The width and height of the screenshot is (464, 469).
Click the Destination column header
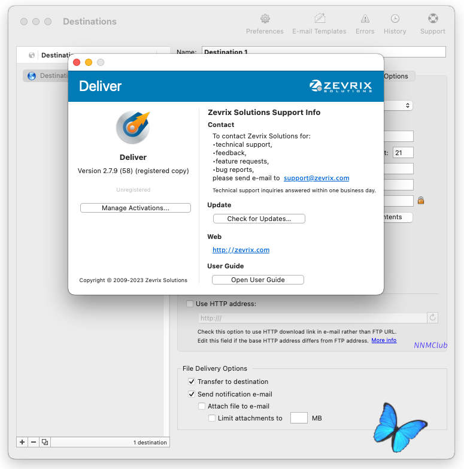pyautogui.click(x=57, y=55)
